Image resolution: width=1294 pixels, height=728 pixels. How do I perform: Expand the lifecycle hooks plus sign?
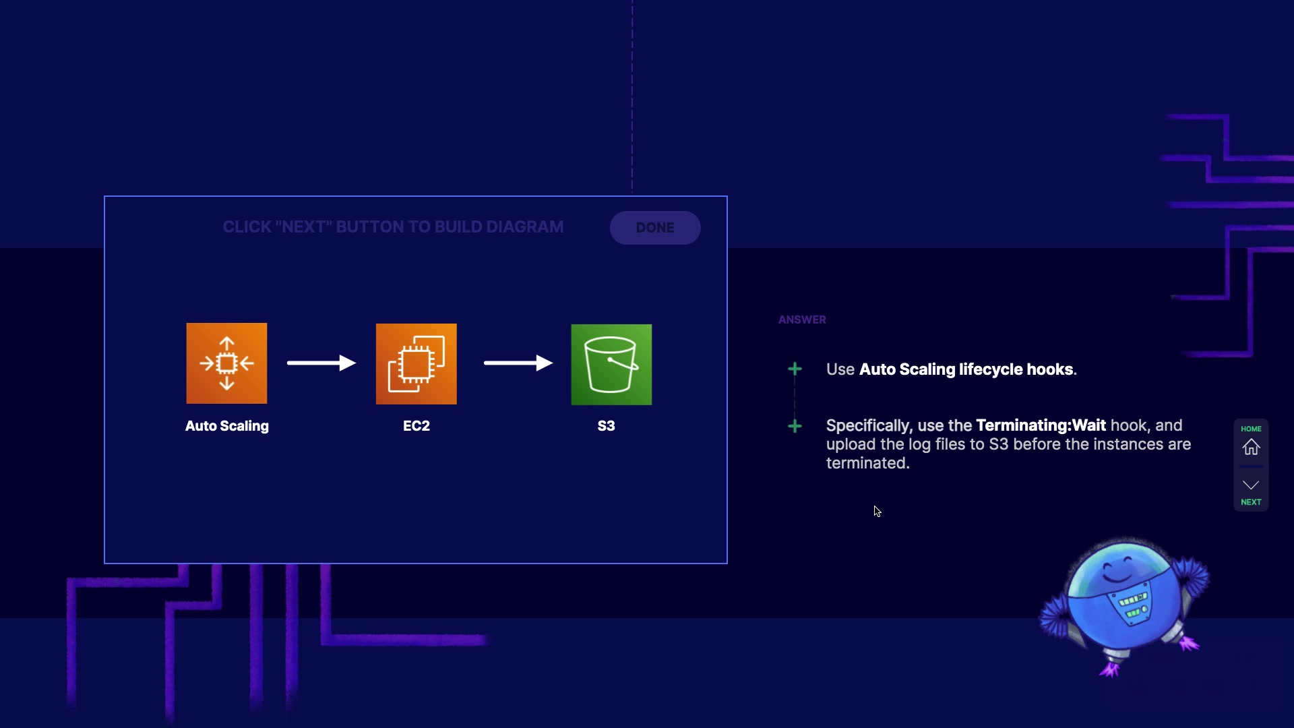click(x=795, y=369)
